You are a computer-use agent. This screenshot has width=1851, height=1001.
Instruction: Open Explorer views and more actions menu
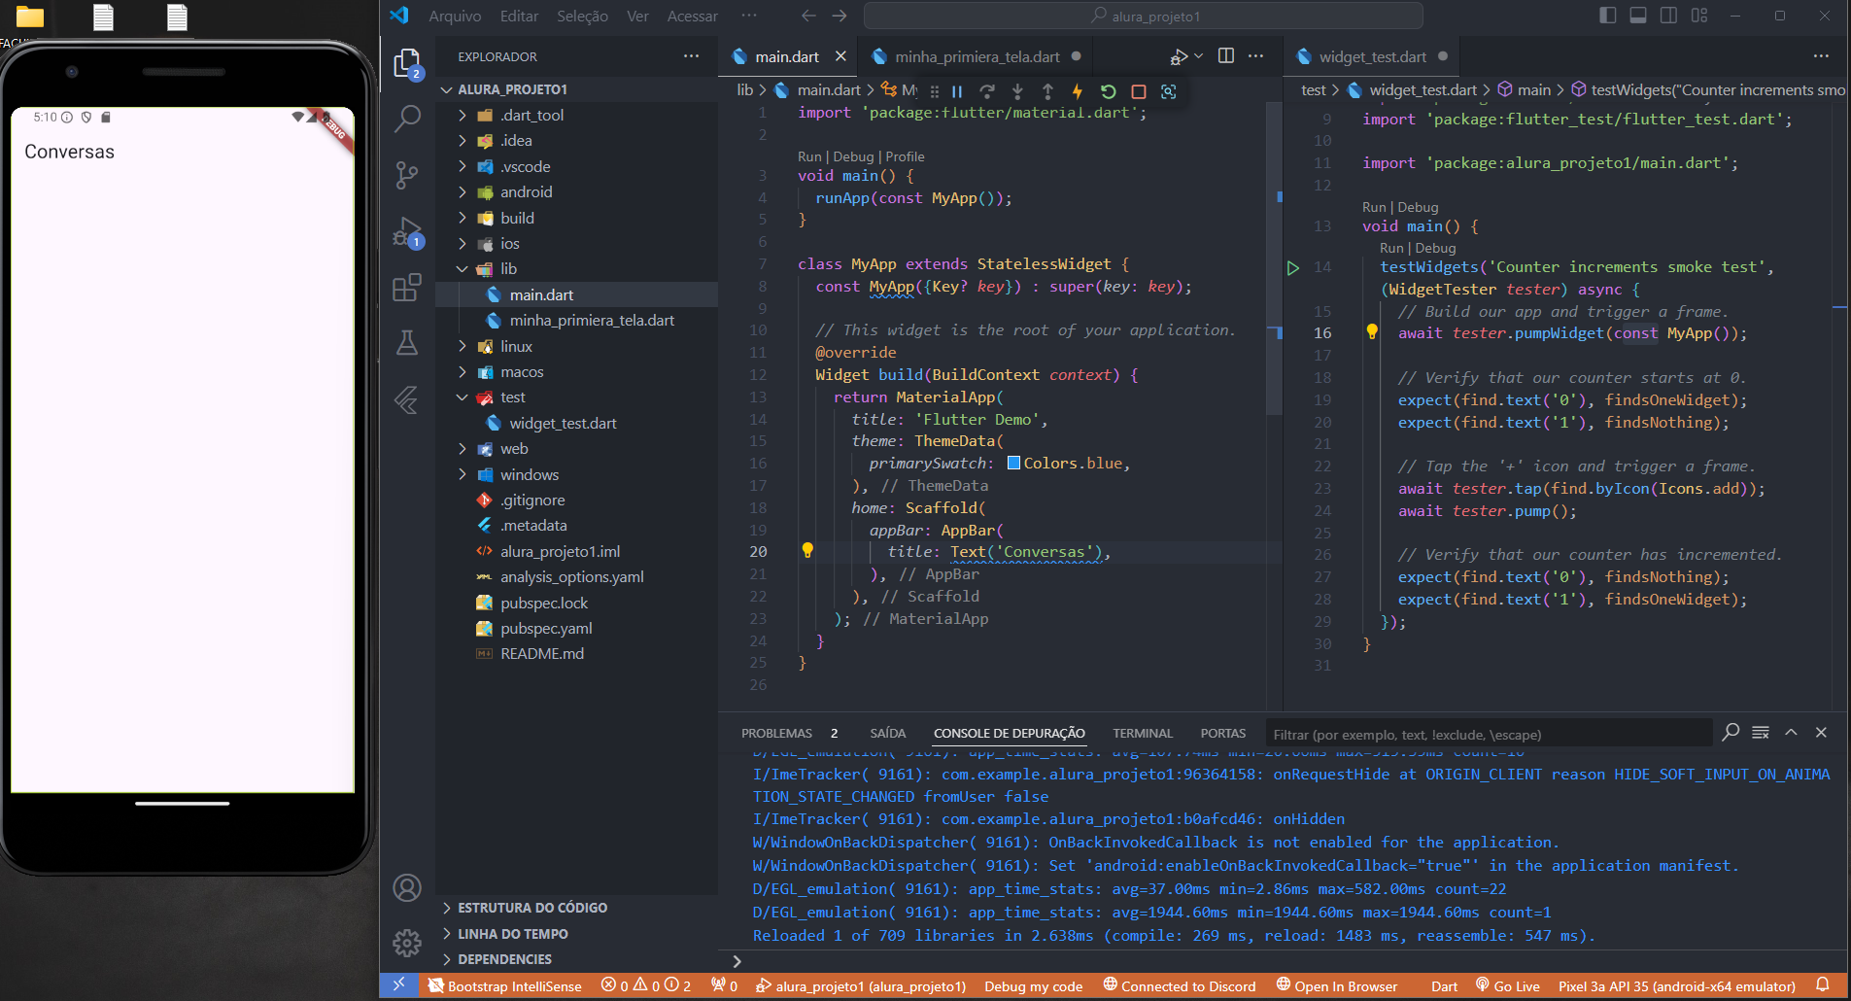click(x=691, y=56)
